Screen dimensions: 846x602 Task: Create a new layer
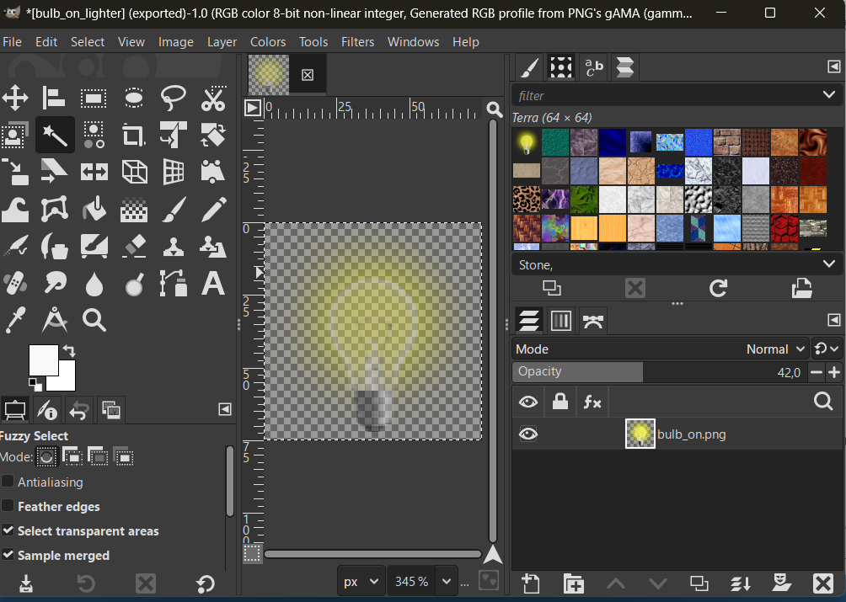(x=530, y=583)
